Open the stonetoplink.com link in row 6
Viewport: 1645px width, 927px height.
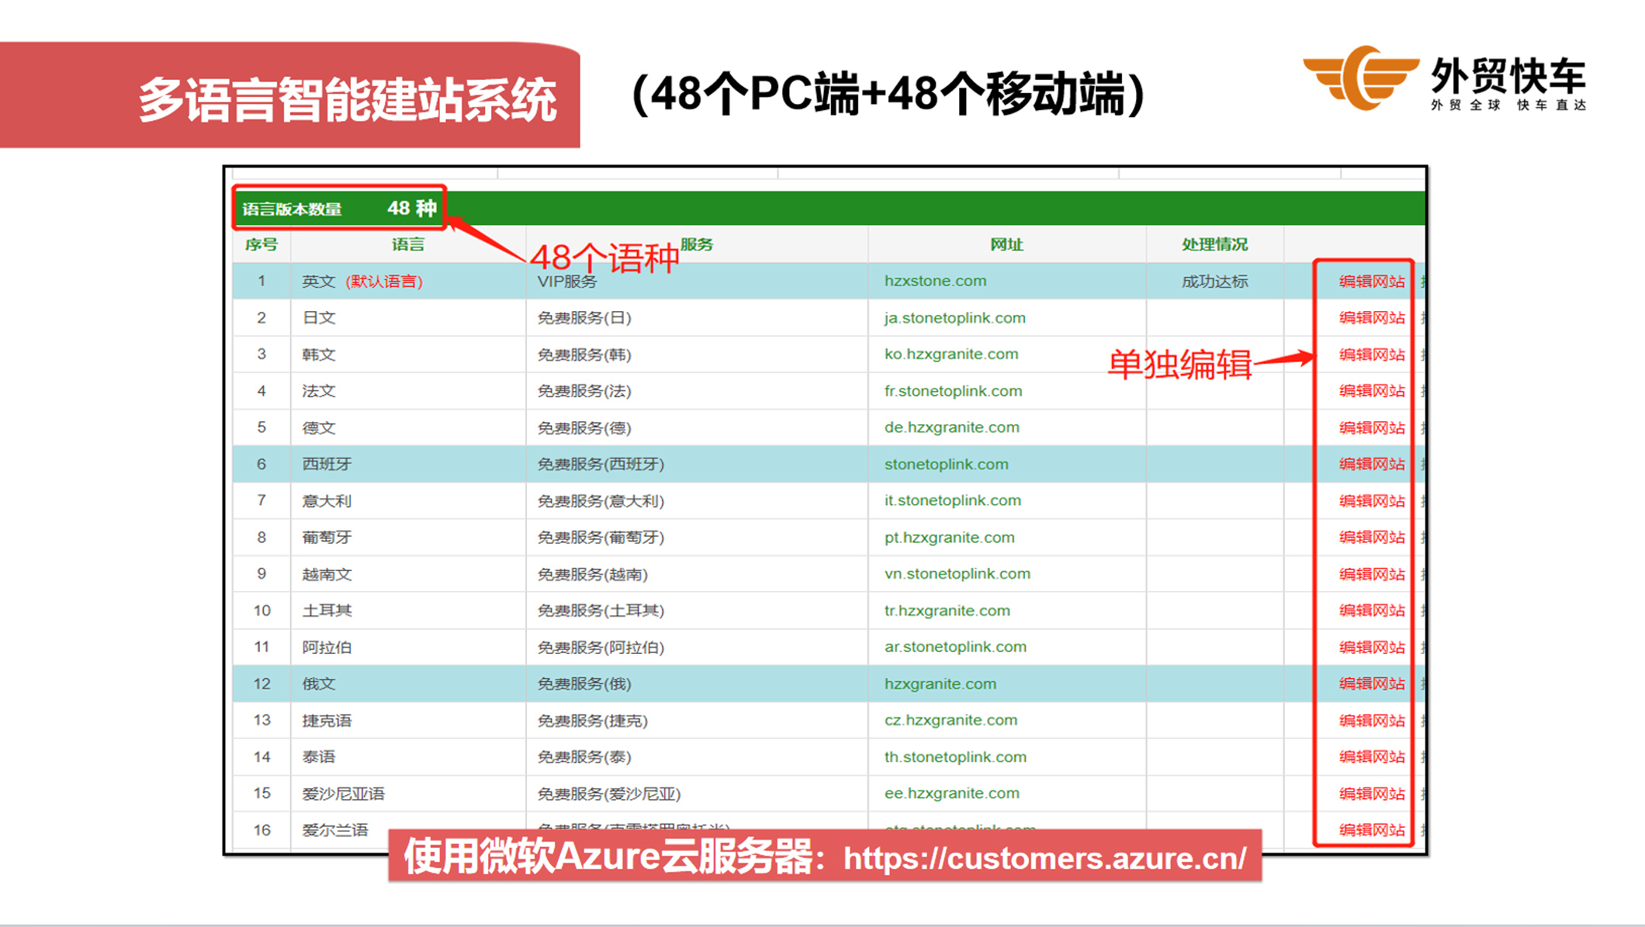point(946,464)
